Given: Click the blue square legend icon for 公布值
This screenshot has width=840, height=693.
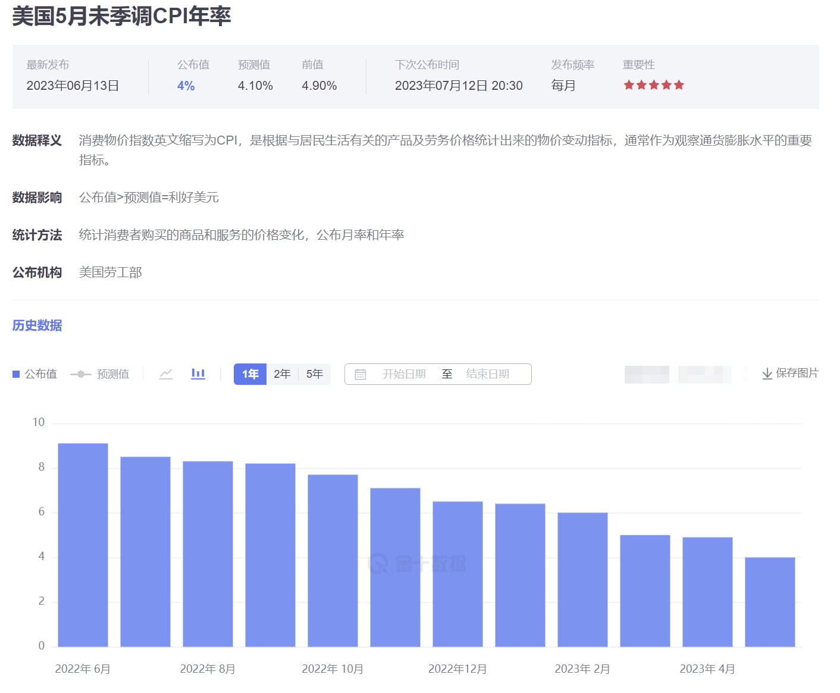Looking at the screenshot, I should pyautogui.click(x=15, y=374).
